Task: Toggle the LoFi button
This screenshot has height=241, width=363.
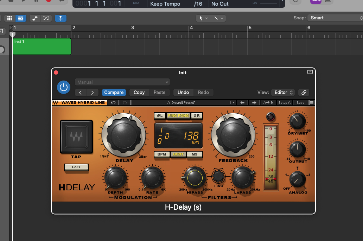Action: click(76, 167)
